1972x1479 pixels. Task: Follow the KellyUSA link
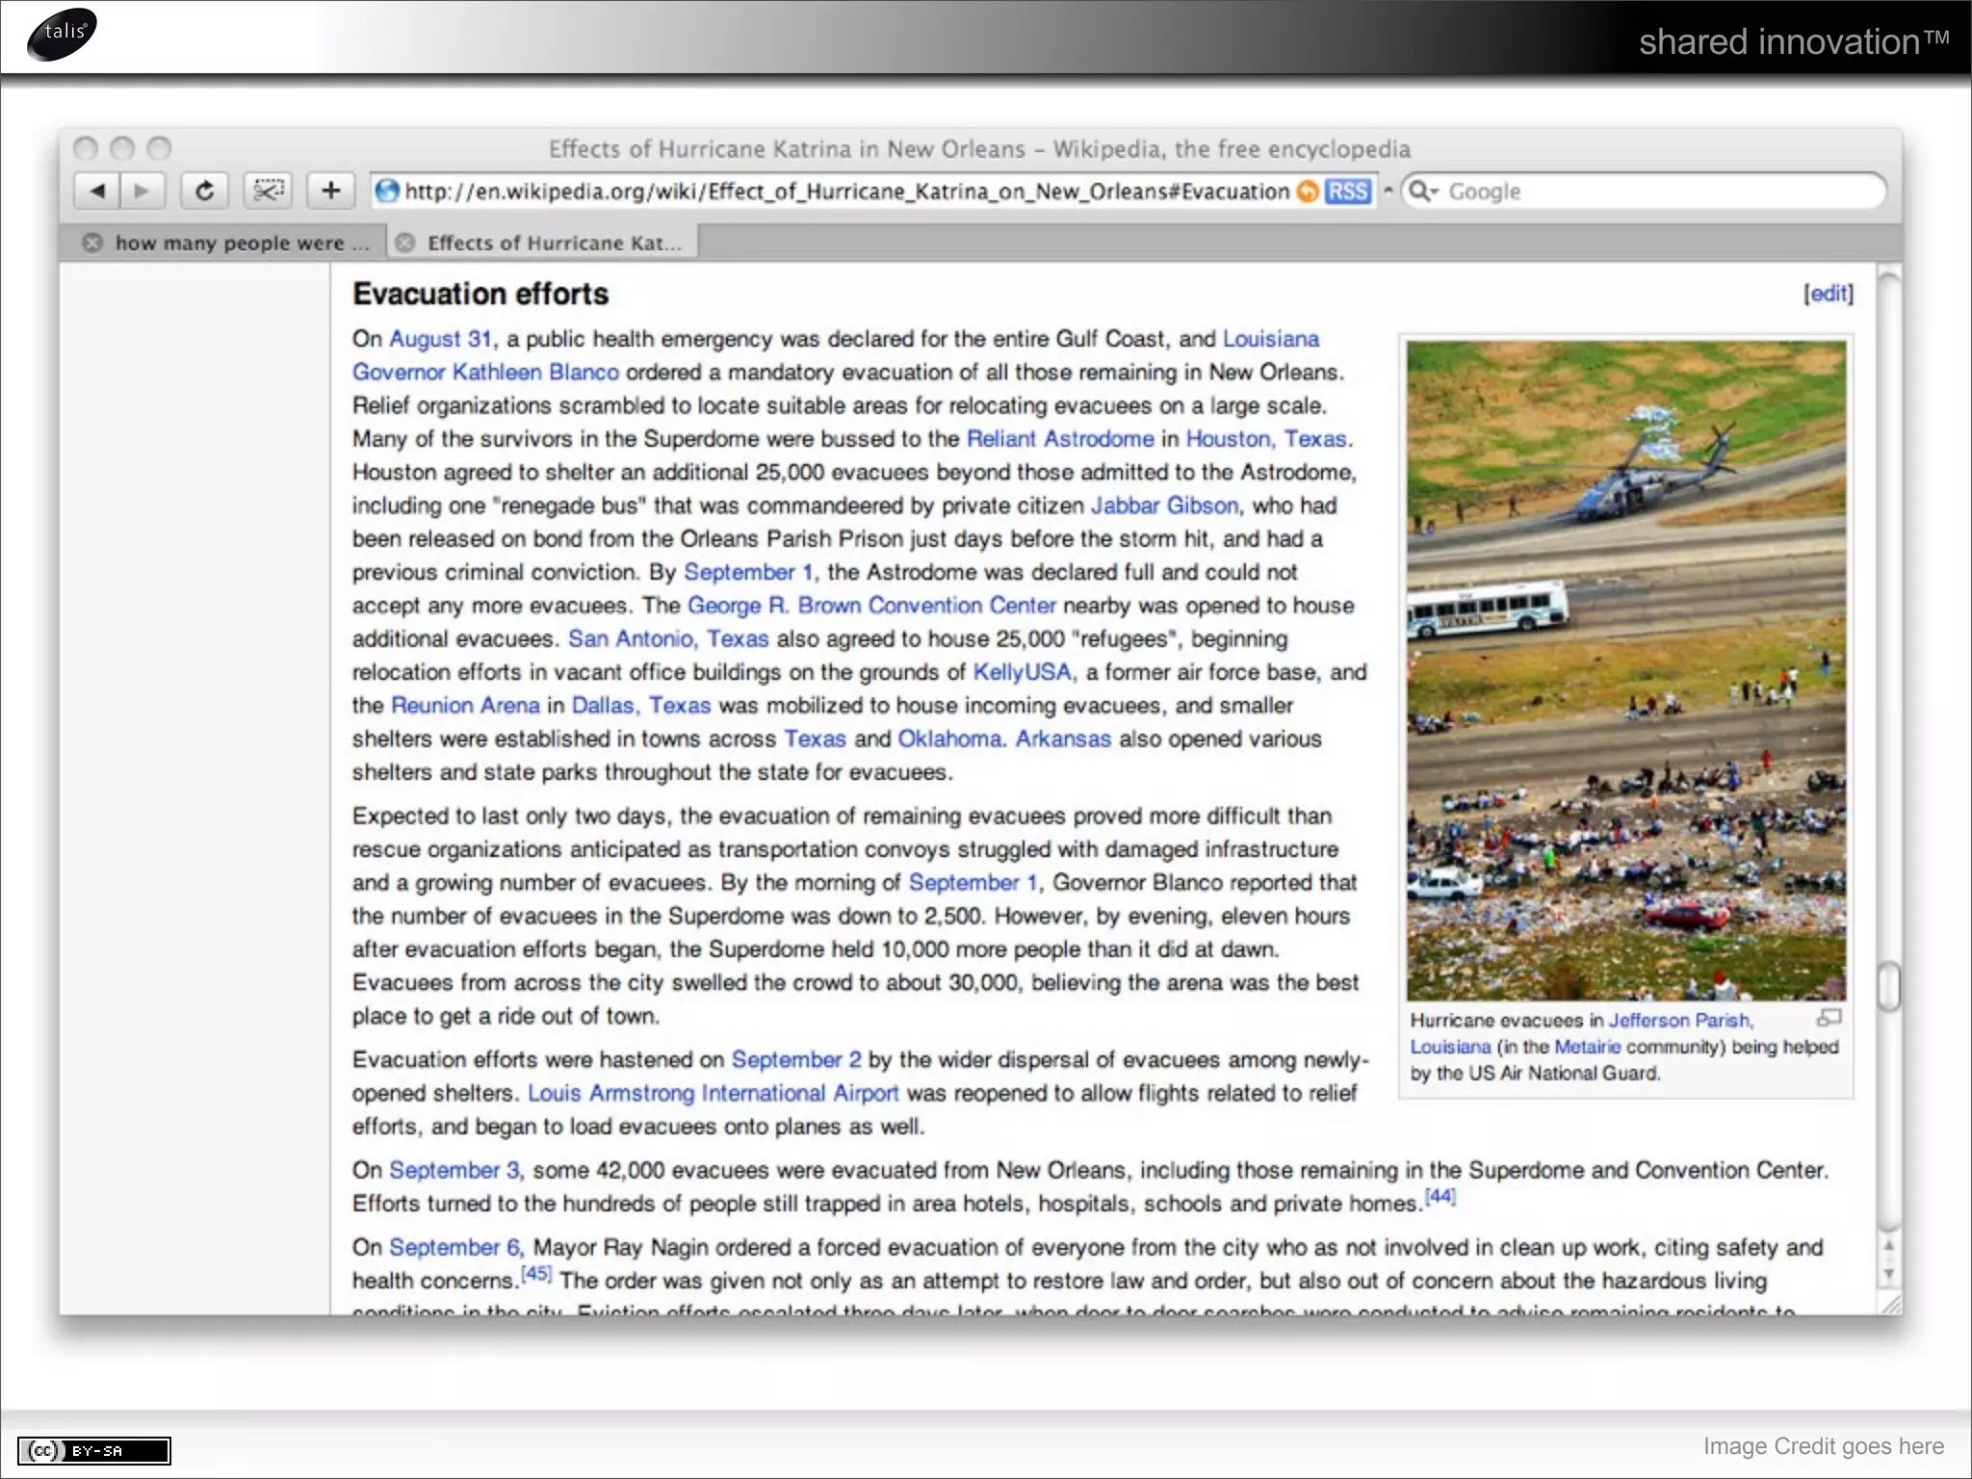pyautogui.click(x=1022, y=672)
